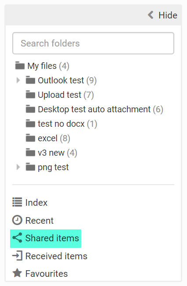Click the Shared items share icon
This screenshot has width=187, height=286.
pos(17,238)
